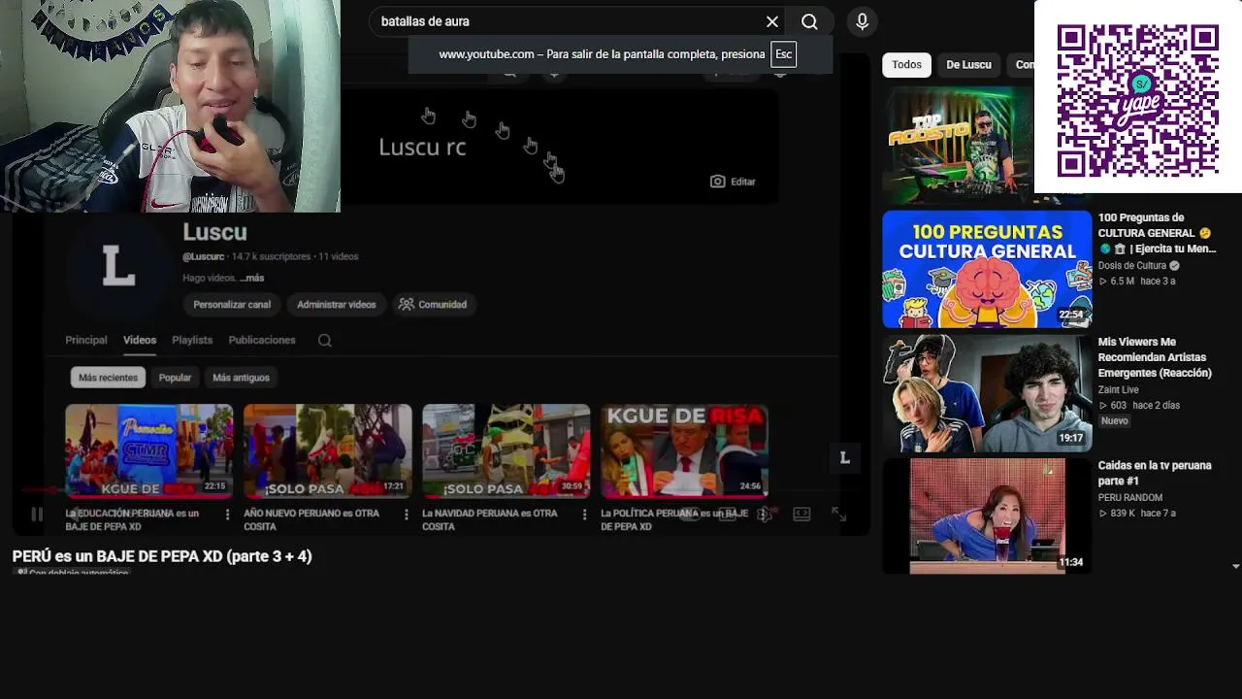Open the 'KGUE DE RISA' thumbnail with duration 24:56
1242x699 pixels.
(x=685, y=450)
